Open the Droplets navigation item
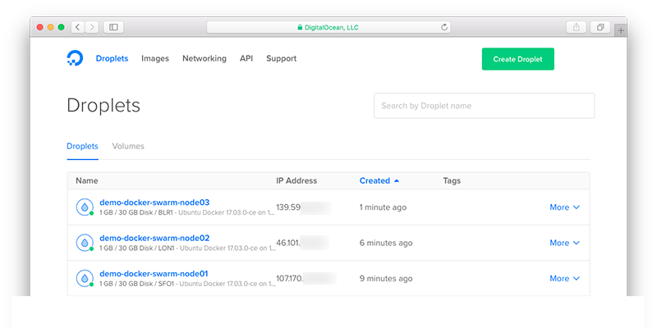Image resolution: width=657 pixels, height=328 pixels. coord(112,58)
